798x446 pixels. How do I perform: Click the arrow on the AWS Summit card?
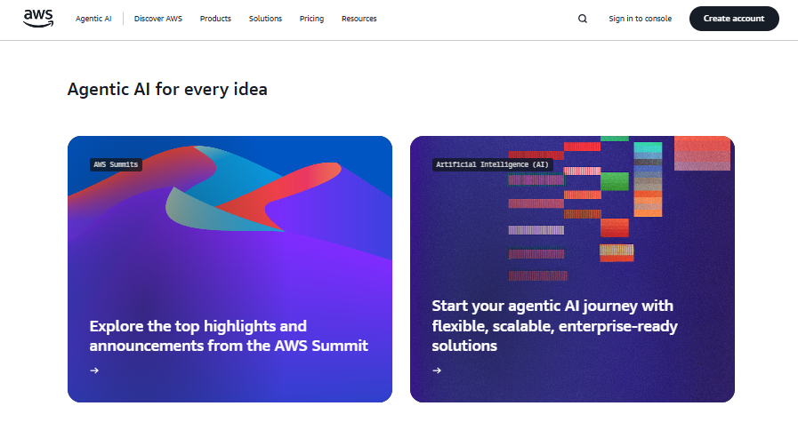(x=94, y=370)
